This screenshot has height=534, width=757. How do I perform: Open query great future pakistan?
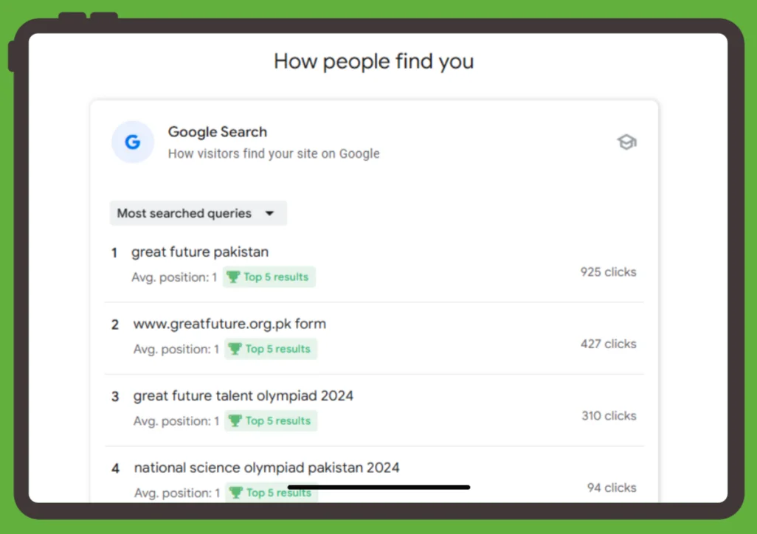(200, 252)
